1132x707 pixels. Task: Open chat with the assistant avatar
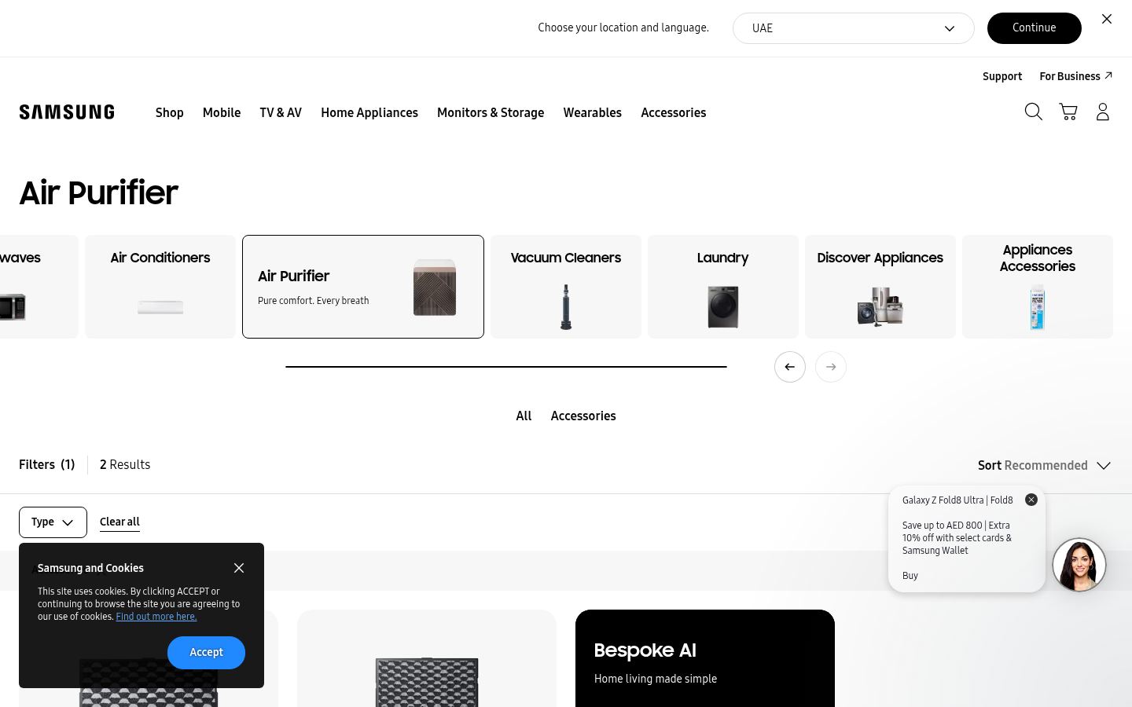[x=1079, y=565]
